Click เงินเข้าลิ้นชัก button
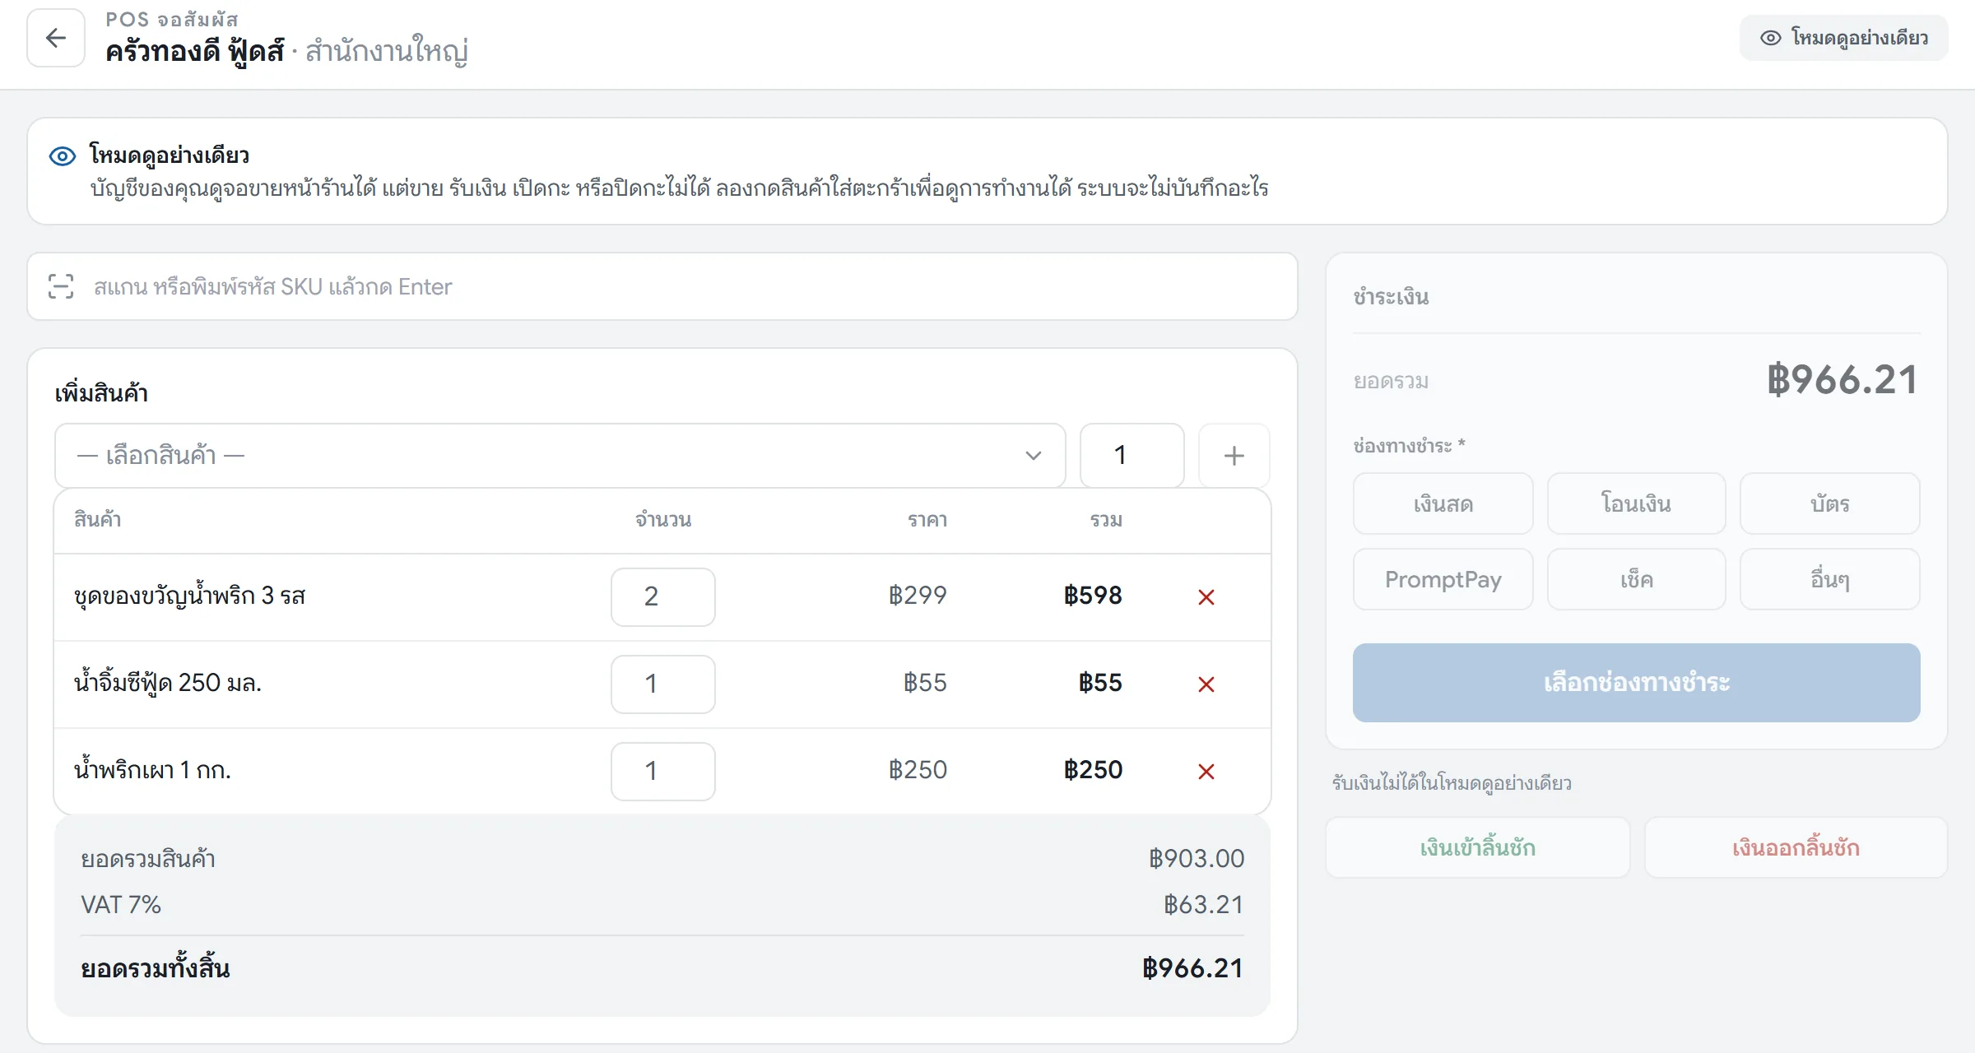 (x=1478, y=847)
